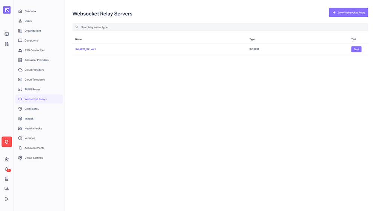Click the New Websocket Relay button

tap(349, 13)
